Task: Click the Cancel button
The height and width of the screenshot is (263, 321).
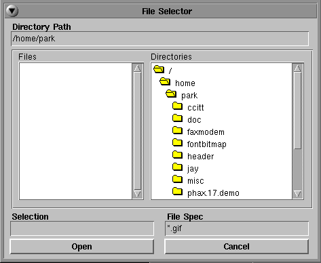Action: click(236, 247)
